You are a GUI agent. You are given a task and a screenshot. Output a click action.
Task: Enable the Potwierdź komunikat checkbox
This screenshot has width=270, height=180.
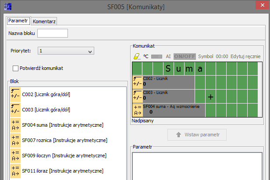(16, 68)
